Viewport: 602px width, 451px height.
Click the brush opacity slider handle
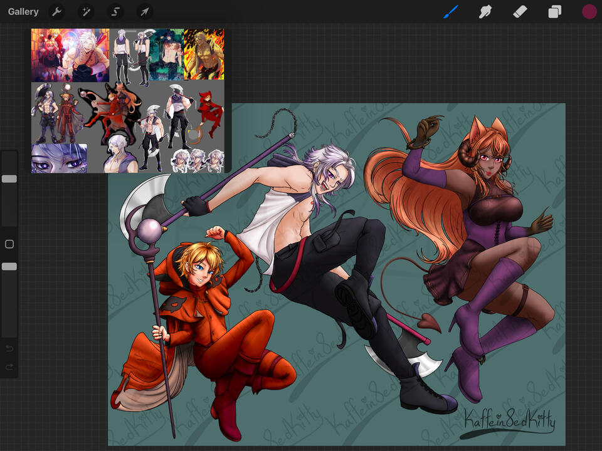tap(9, 267)
